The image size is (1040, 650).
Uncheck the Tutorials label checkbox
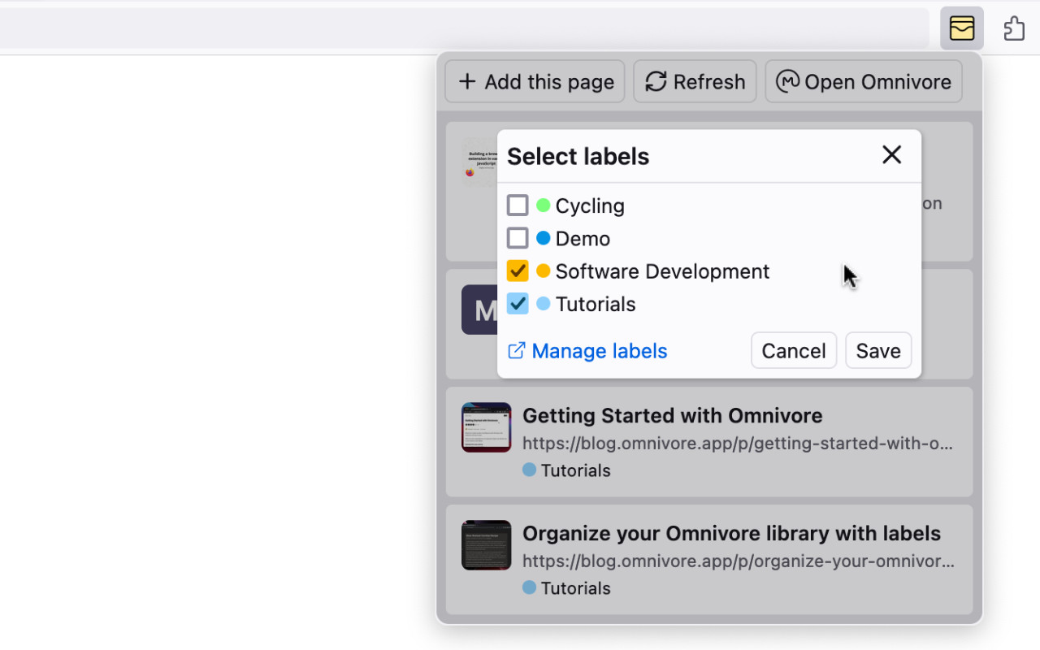click(x=518, y=304)
